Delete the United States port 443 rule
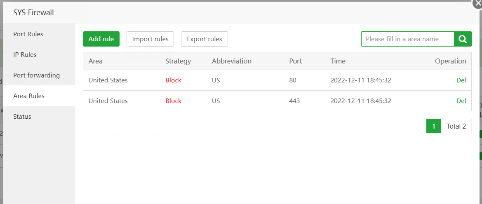Viewport: 482px width, 204px height. tap(461, 101)
